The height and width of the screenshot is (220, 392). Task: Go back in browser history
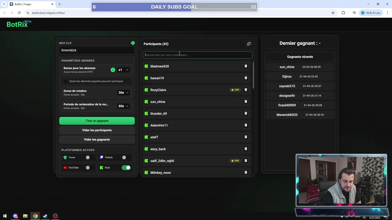(x=5, y=13)
